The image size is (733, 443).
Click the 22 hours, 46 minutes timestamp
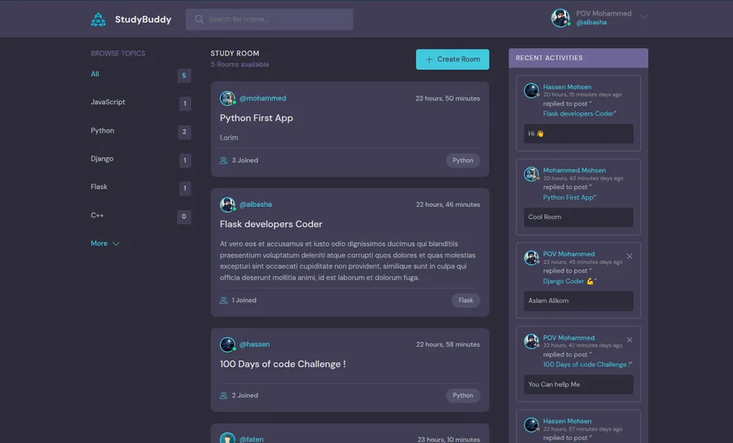pos(448,204)
